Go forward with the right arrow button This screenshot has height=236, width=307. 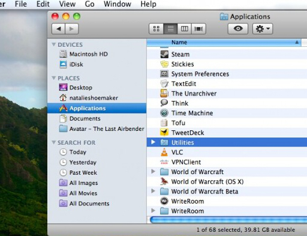point(71,29)
